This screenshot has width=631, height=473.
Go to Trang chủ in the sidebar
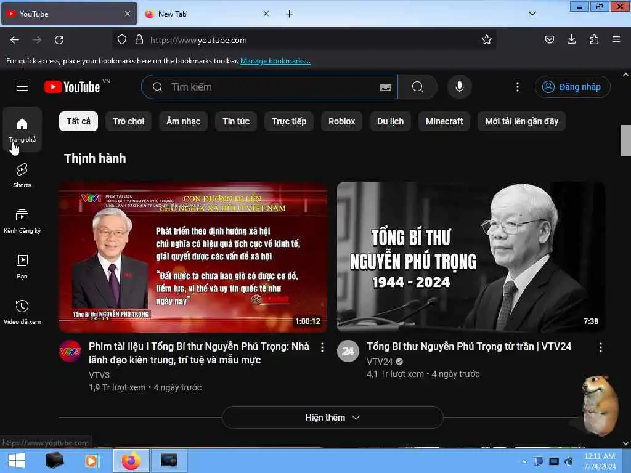[22, 130]
